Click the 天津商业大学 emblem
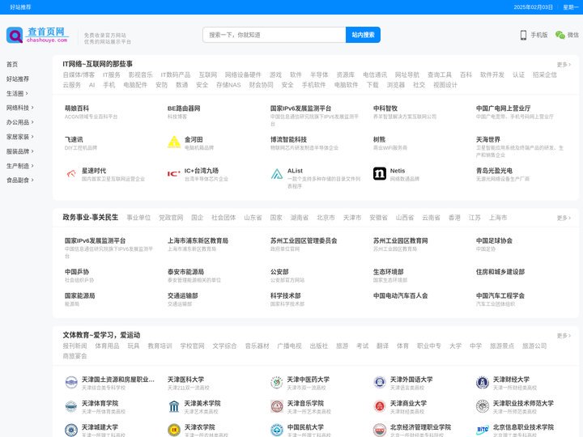 tap(380, 405)
